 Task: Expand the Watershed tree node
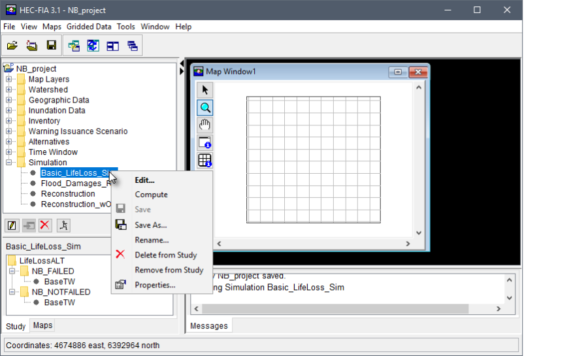[x=8, y=89]
